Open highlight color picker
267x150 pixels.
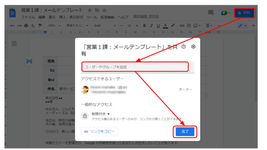pyautogui.click(x=173, y=25)
